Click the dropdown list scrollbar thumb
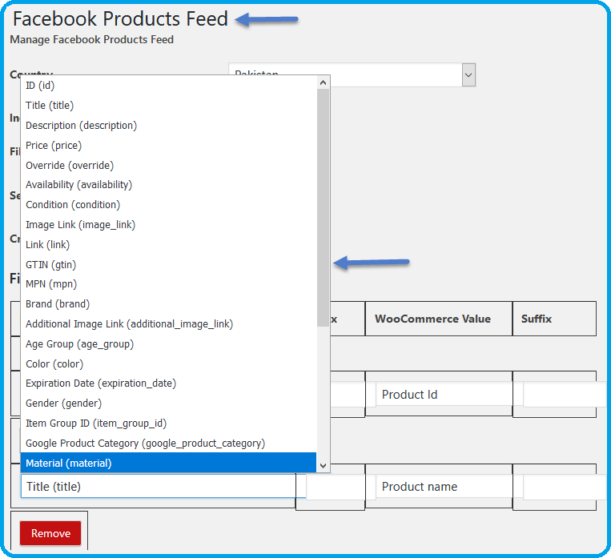This screenshot has width=611, height=558. coord(323,207)
